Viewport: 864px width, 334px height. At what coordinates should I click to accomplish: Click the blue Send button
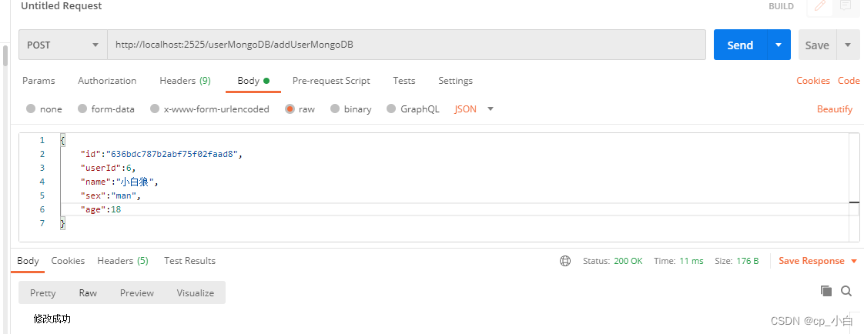[740, 45]
